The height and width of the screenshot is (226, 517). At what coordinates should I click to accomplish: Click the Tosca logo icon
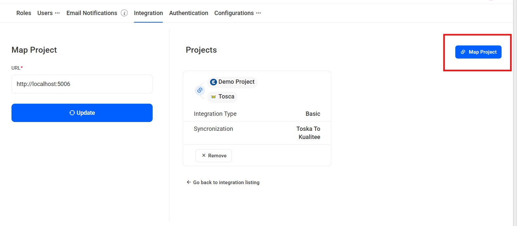(x=213, y=97)
